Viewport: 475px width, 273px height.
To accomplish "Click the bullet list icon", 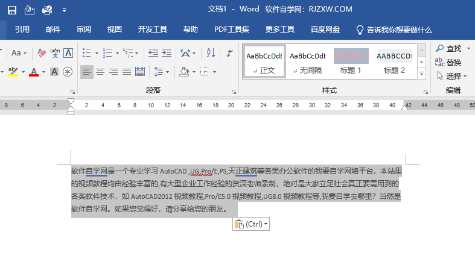I will click(x=87, y=53).
